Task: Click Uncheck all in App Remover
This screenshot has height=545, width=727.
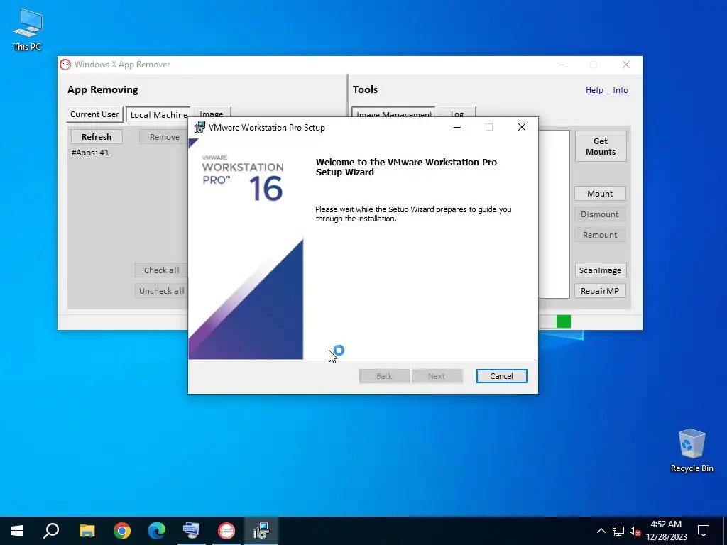Action: pos(161,290)
